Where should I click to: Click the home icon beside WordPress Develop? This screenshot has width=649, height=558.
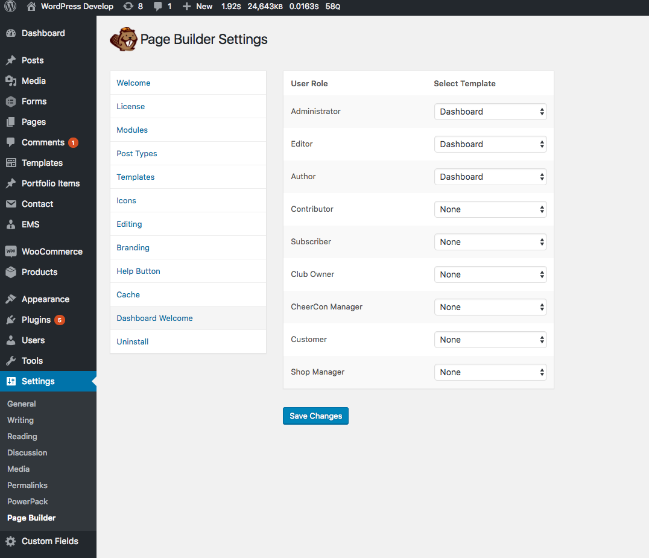point(31,6)
